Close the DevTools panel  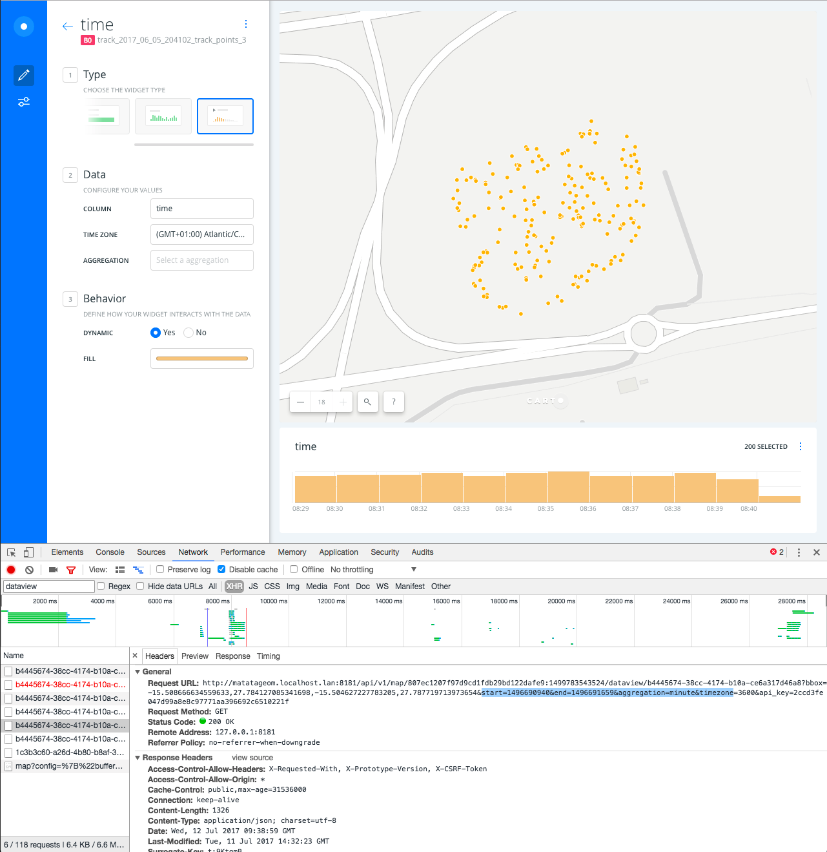817,552
